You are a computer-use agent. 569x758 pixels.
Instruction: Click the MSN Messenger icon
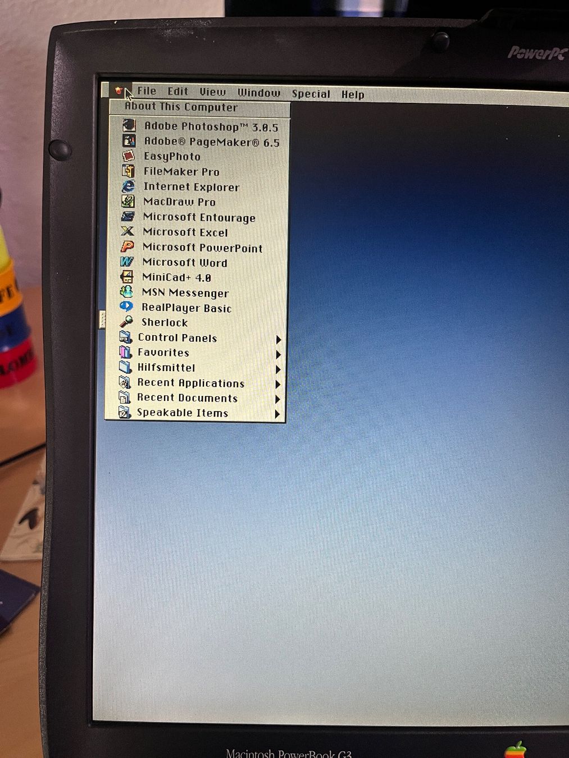[126, 292]
